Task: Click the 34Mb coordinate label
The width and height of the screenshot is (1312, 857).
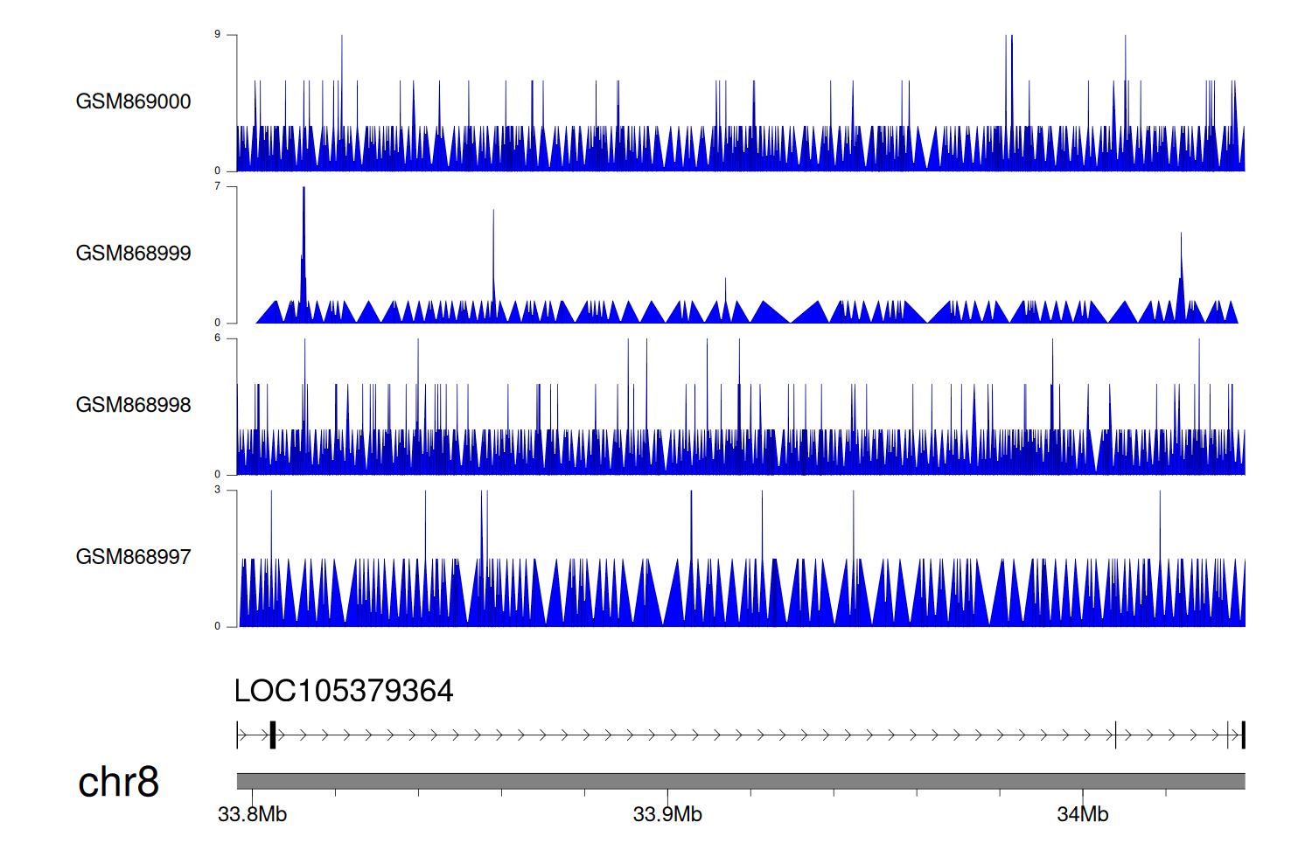Action: click(1082, 815)
